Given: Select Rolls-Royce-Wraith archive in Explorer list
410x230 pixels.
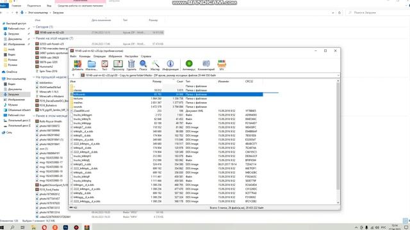Looking at the screenshot, I should coord(51,121).
